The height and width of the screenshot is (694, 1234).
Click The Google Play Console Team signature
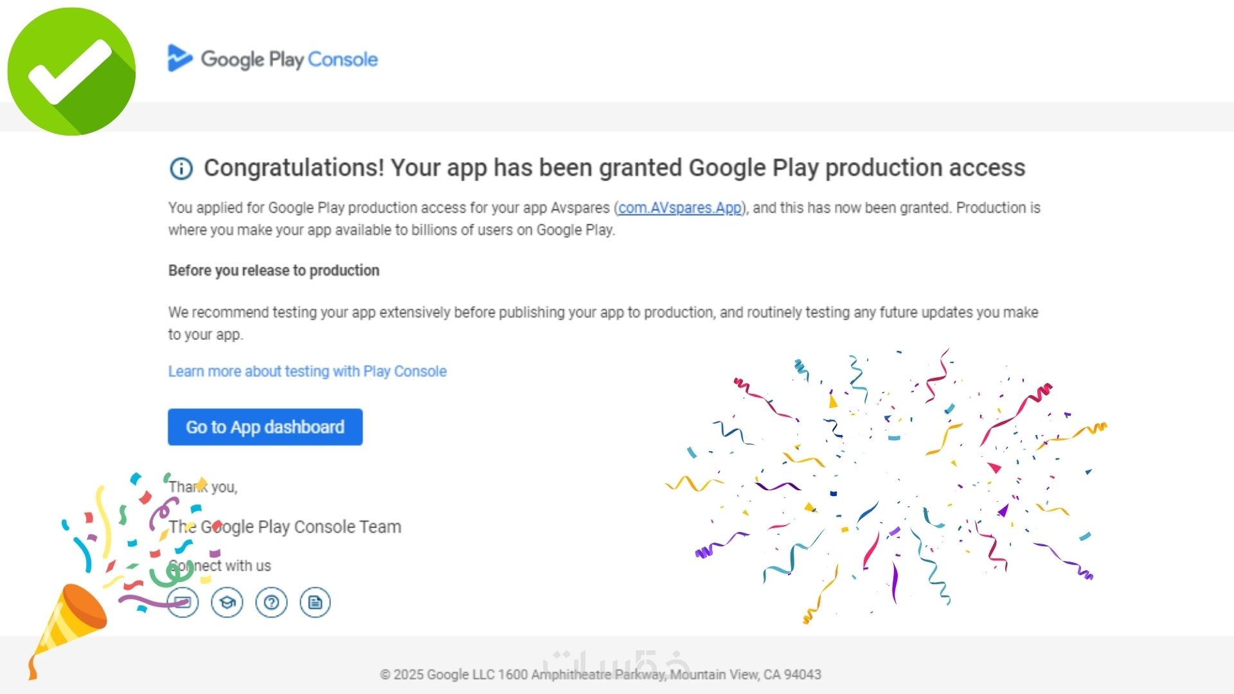[285, 527]
